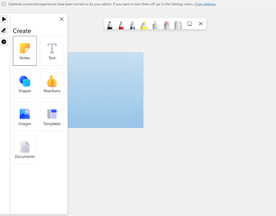Close the Create panel

62,19
